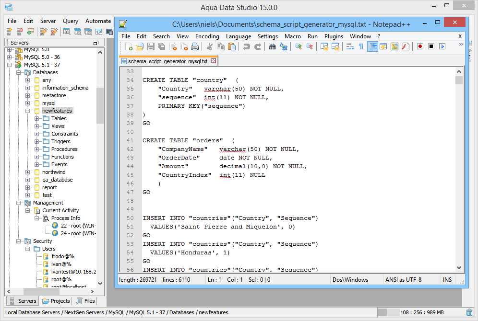The height and width of the screenshot is (321, 478).
Task: Click the Paste clipboard icon in Notepad++
Action: point(232,46)
